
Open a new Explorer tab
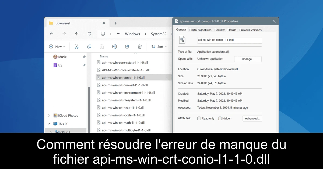pos(115,23)
